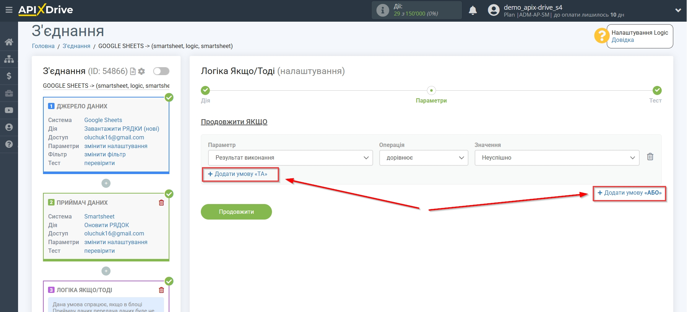Open the briefcase sidebar icon
Viewport: 687px width, 312px height.
(x=9, y=93)
